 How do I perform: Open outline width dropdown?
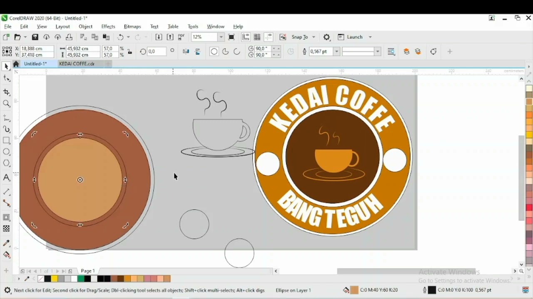tap(336, 52)
